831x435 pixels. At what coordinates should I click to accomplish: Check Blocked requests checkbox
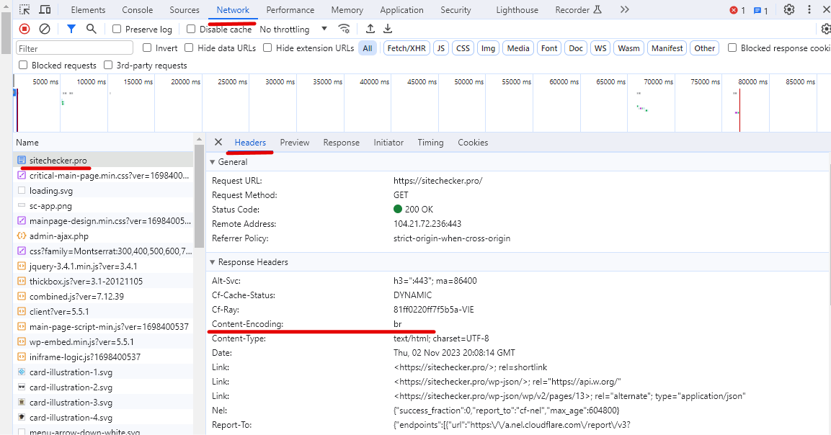click(x=23, y=65)
